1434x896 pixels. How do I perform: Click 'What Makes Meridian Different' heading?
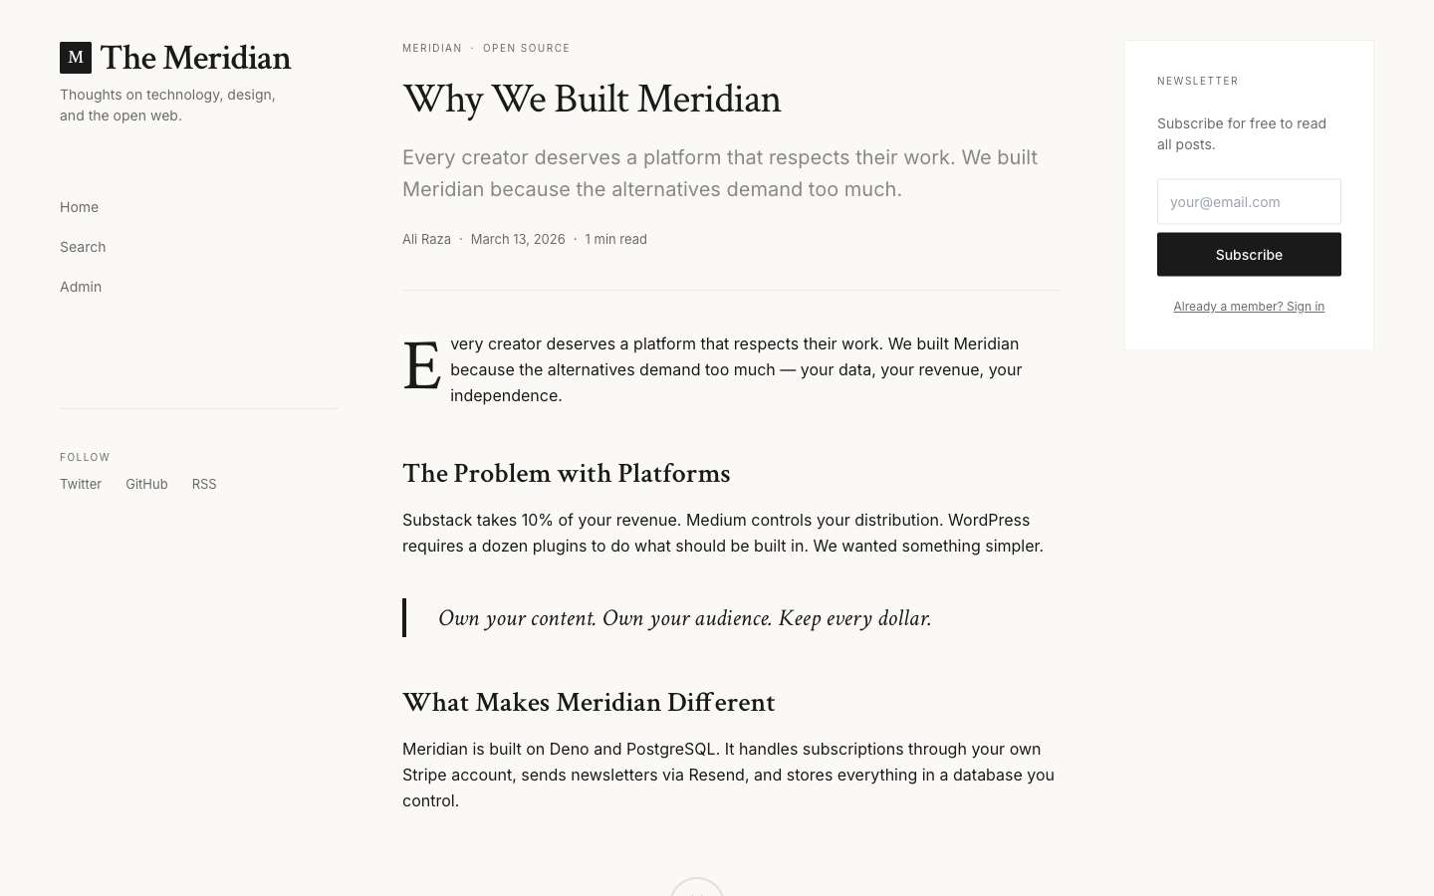pos(589,703)
